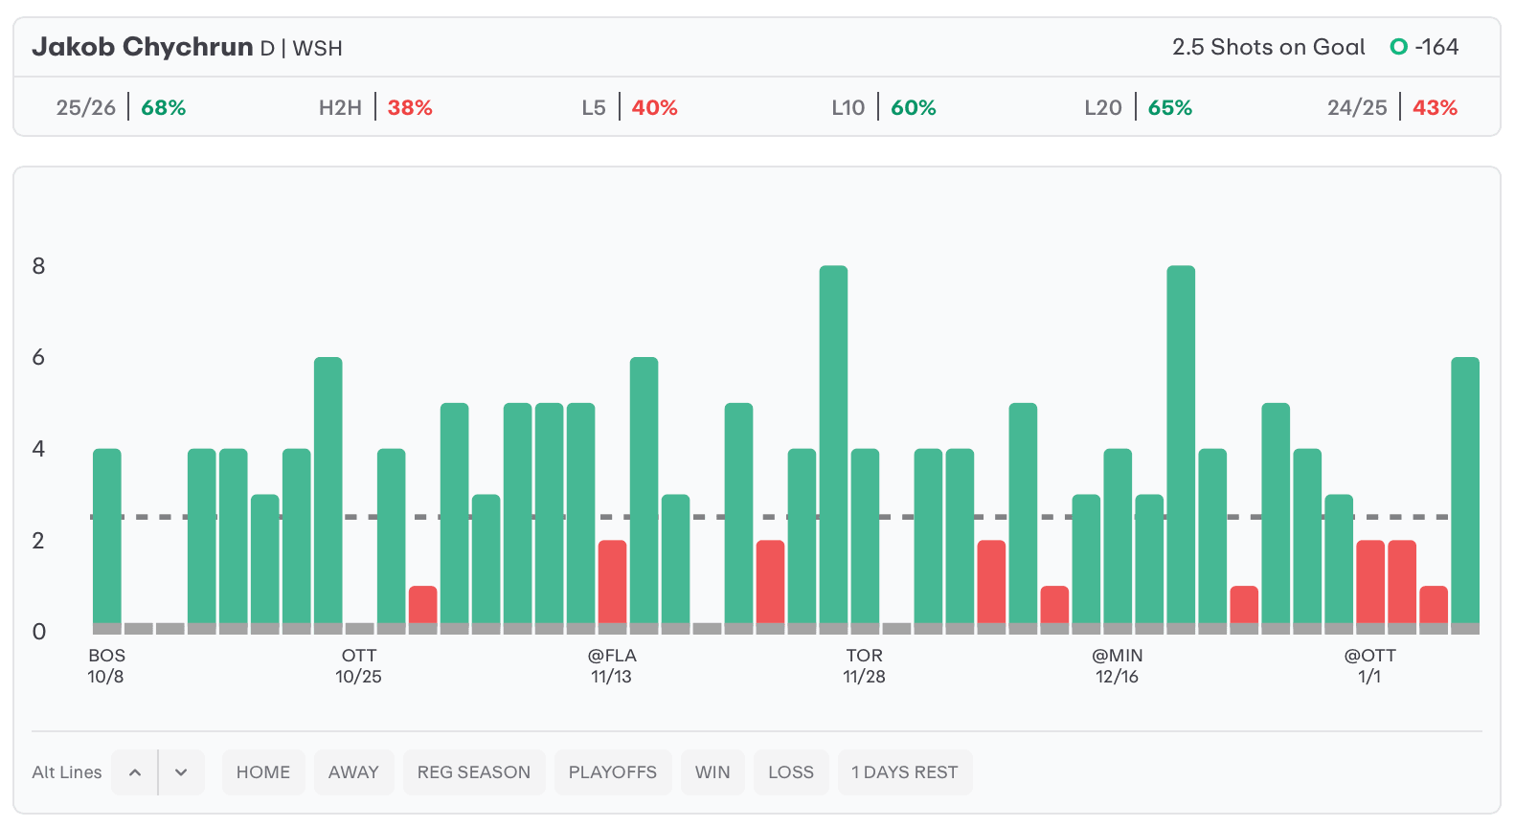
Task: Select the green Over circle icon
Action: (1398, 47)
